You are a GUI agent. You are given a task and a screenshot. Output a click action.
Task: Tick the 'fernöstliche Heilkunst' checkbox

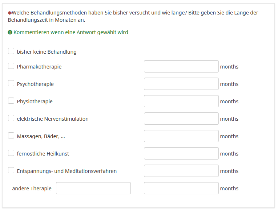tap(11, 153)
